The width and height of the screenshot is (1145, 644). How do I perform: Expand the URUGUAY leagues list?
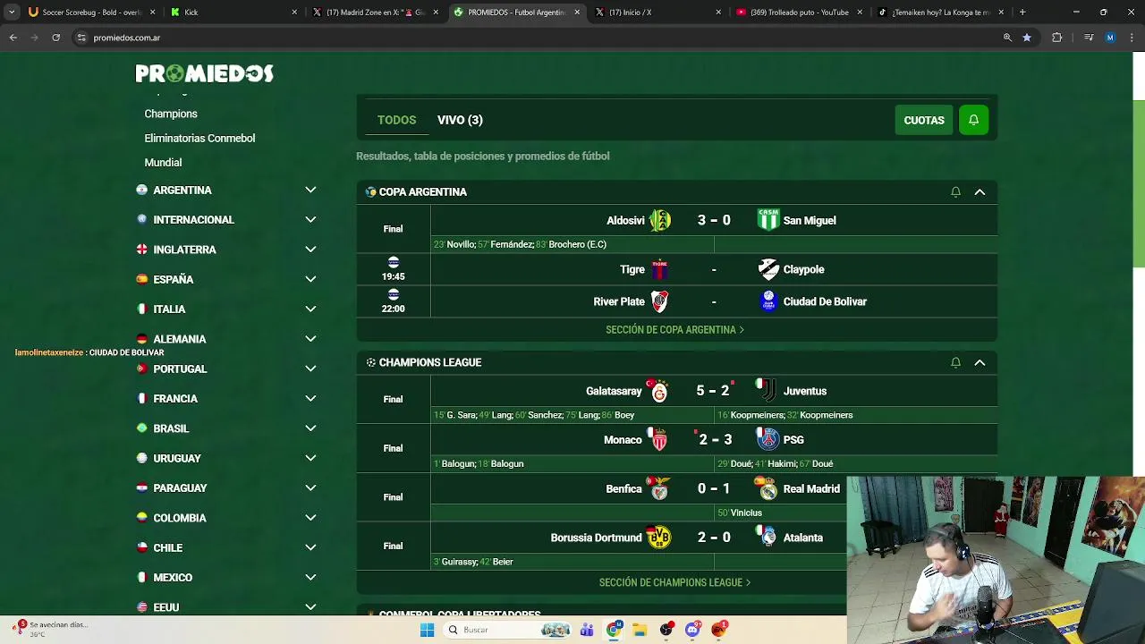click(x=310, y=458)
